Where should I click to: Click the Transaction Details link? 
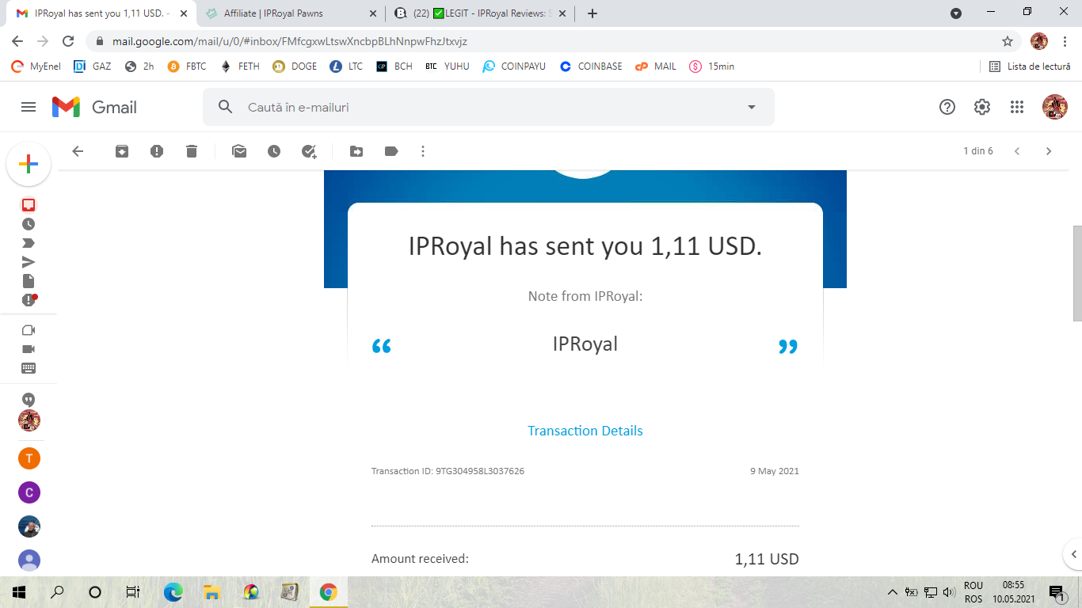click(x=585, y=431)
